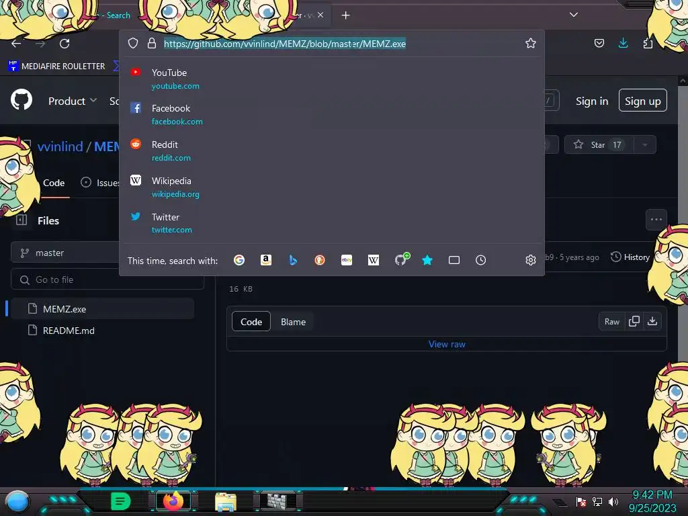The image size is (688, 516).
Task: Go to GitHub homepage via Octocat logo
Action: pyautogui.click(x=21, y=101)
